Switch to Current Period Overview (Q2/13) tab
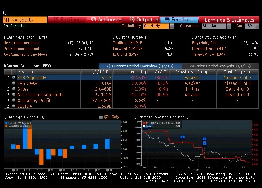 (140, 66)
